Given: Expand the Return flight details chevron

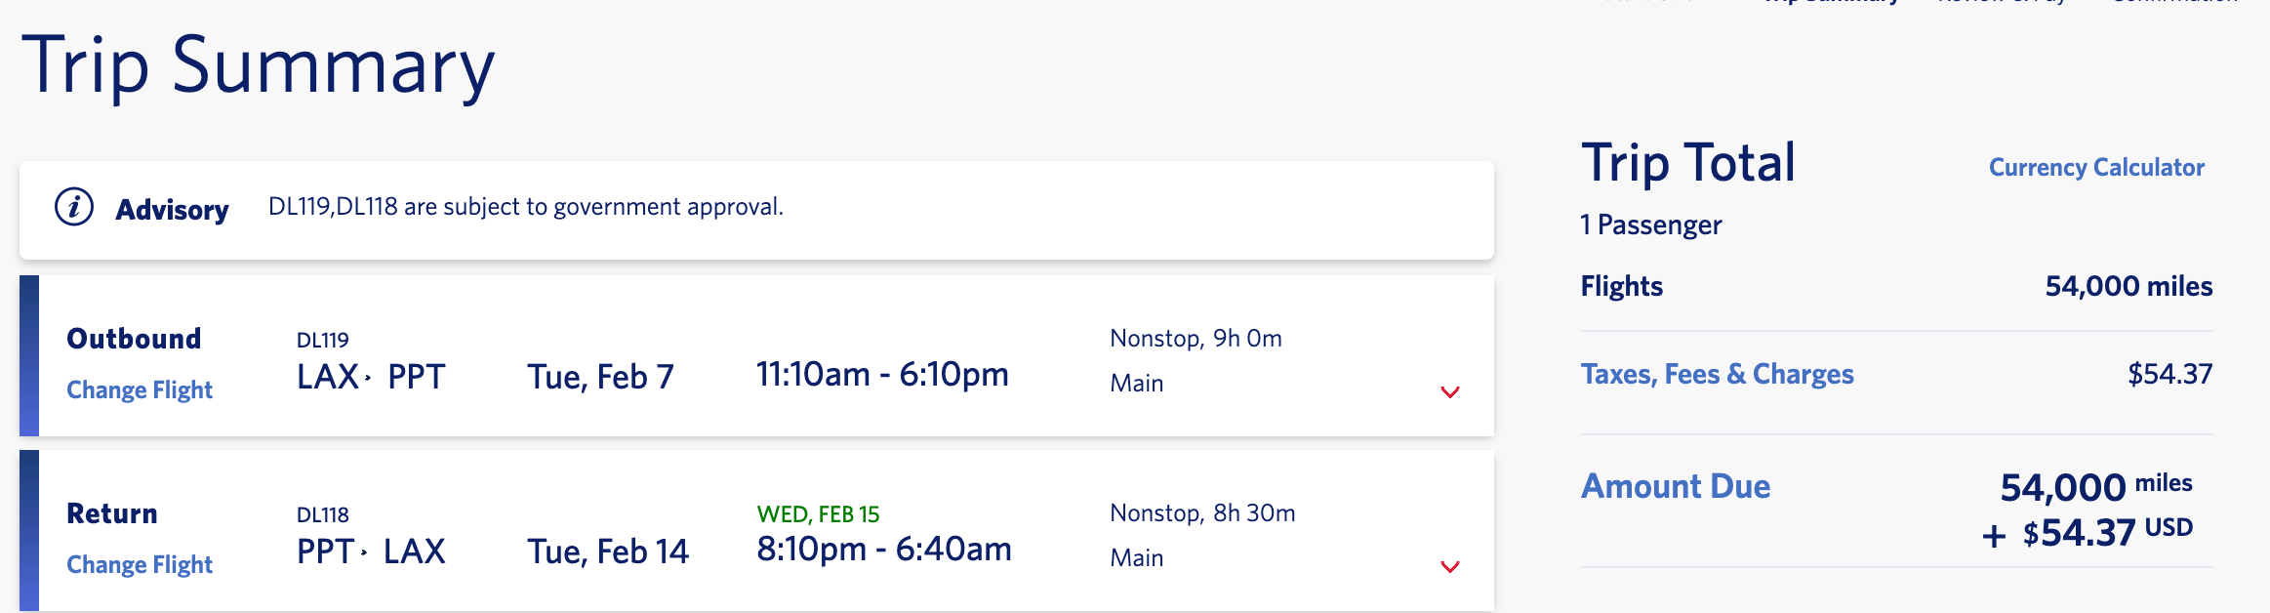Looking at the screenshot, I should pyautogui.click(x=1450, y=567).
